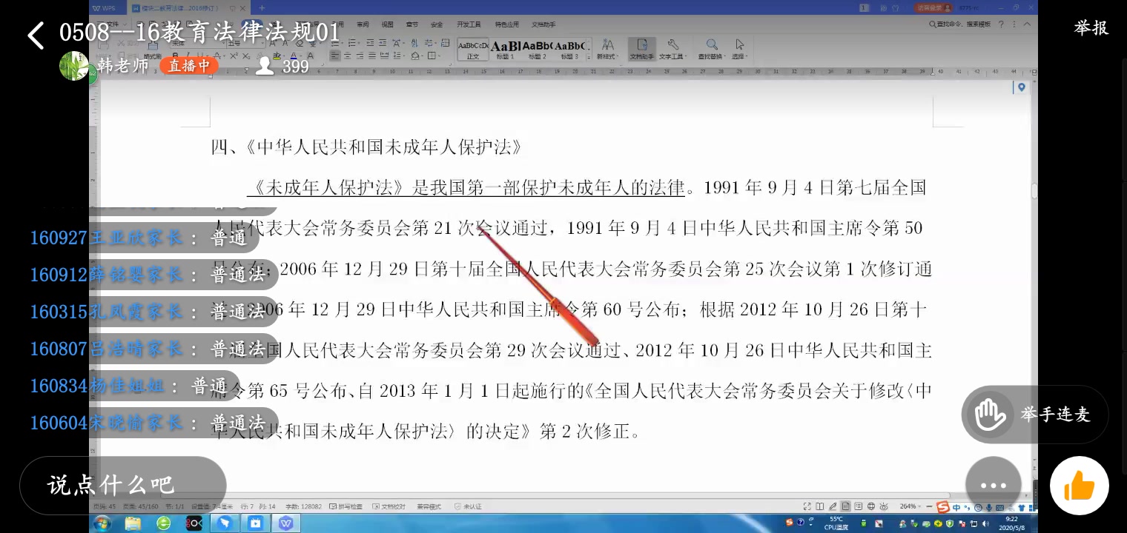The image size is (1127, 533).
Task: Open the three-dots more options bubble
Action: (994, 486)
